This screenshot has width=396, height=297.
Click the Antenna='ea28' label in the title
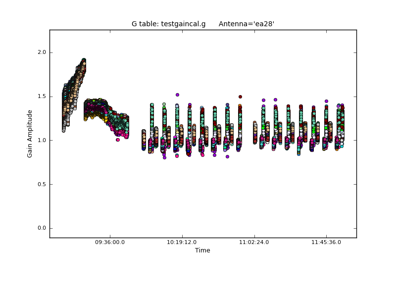pos(247,24)
